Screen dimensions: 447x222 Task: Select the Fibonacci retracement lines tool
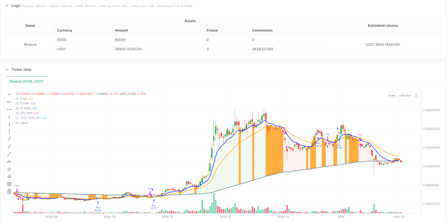(9, 184)
